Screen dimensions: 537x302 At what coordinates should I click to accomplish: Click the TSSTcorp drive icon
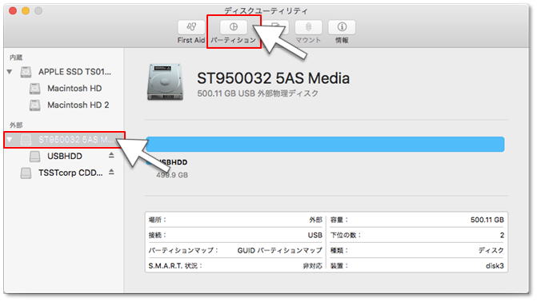[x=26, y=173]
